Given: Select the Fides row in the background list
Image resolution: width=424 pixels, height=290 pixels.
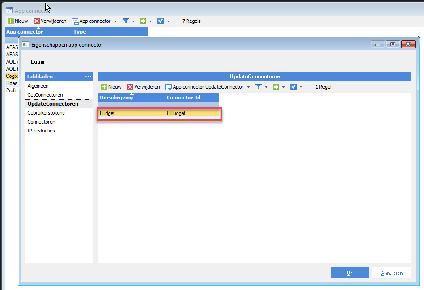Looking at the screenshot, I should click(12, 83).
